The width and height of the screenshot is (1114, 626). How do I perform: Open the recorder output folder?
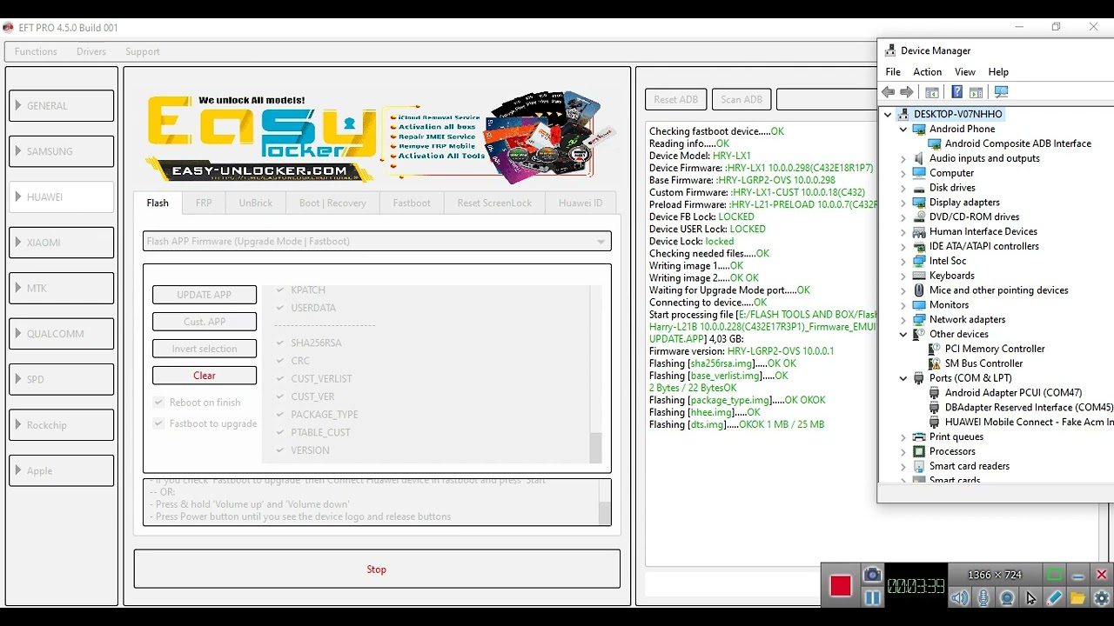pos(1077,598)
